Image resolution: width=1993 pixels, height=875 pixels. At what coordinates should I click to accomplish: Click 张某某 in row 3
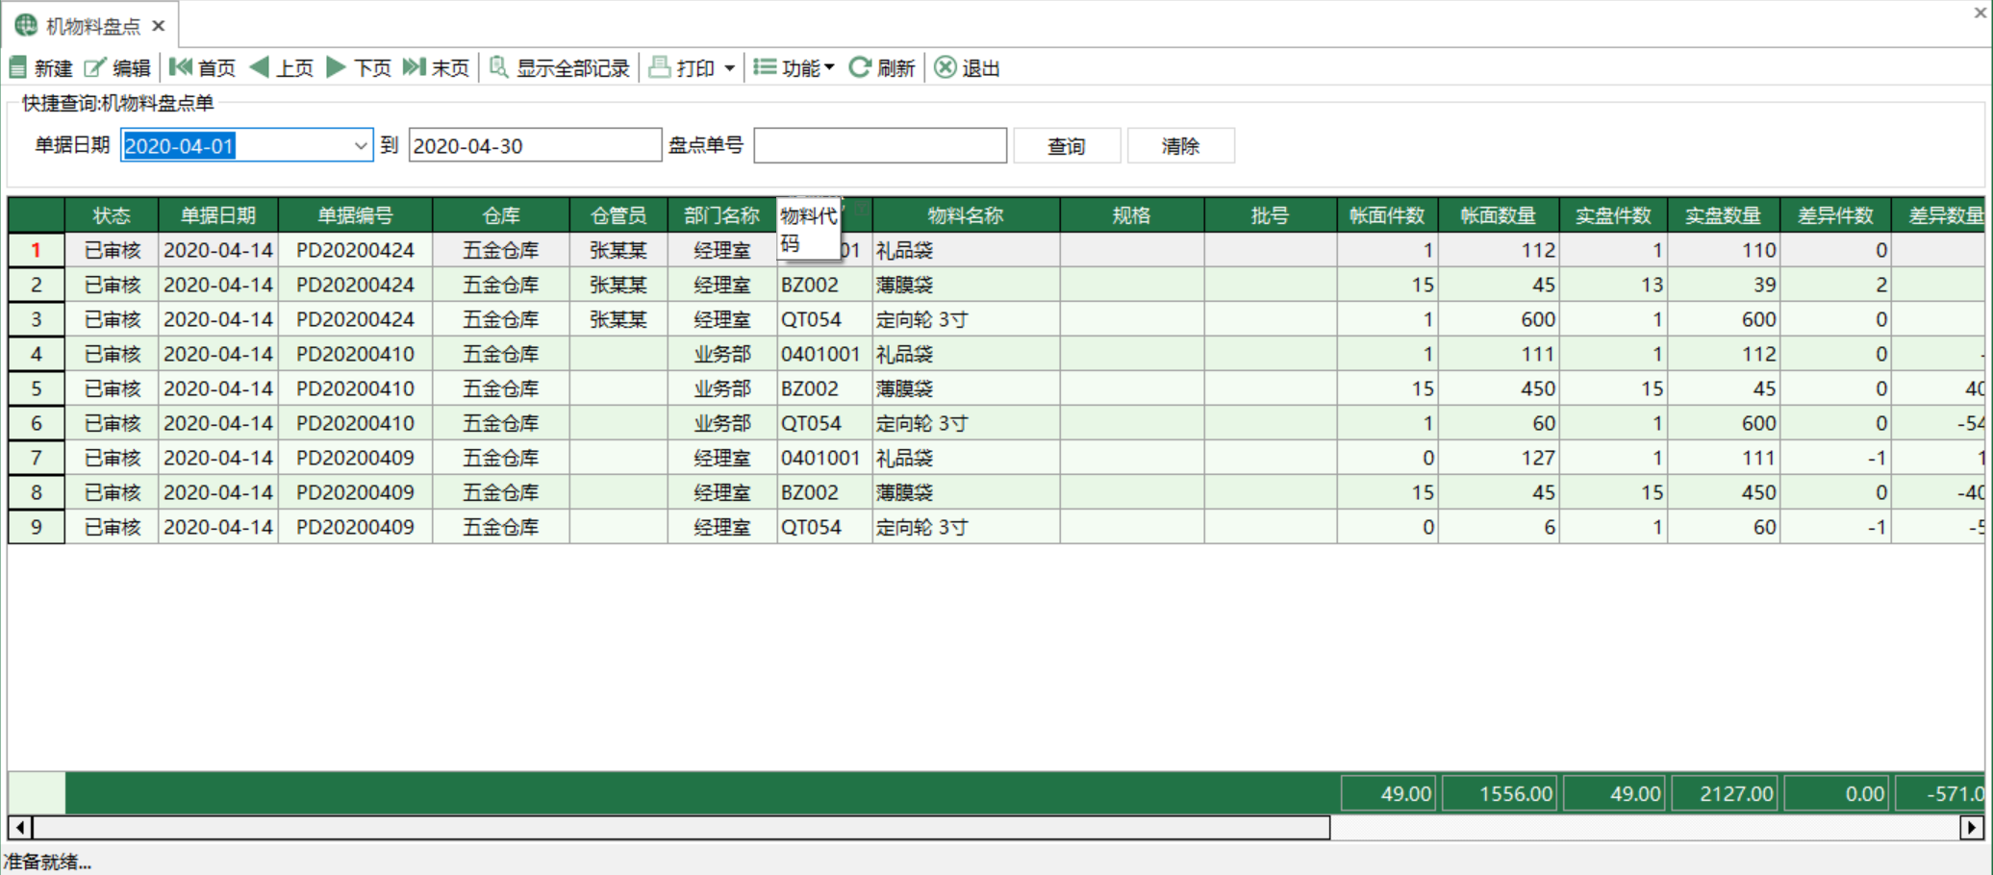coord(618,319)
